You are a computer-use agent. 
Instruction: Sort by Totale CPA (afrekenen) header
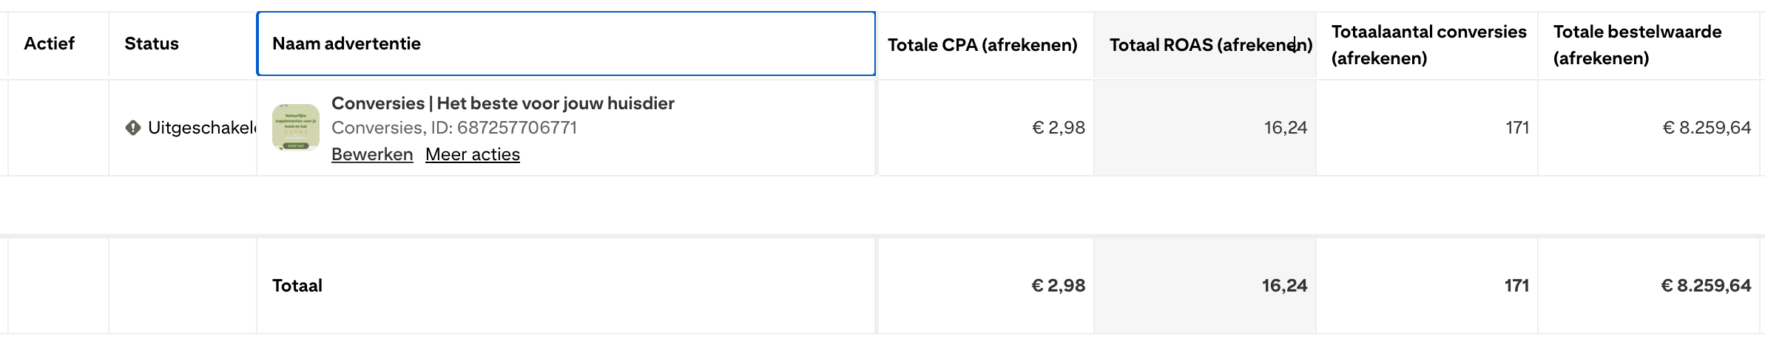[x=982, y=45]
